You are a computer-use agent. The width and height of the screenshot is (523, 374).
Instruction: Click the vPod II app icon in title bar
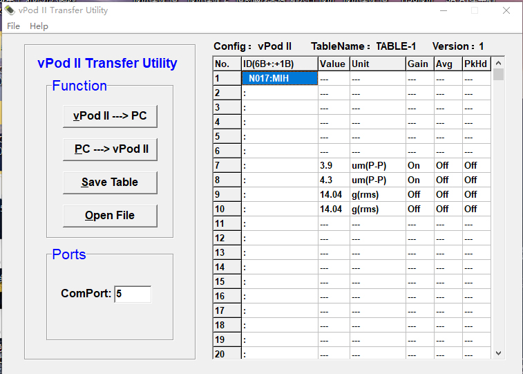pyautogui.click(x=10, y=10)
